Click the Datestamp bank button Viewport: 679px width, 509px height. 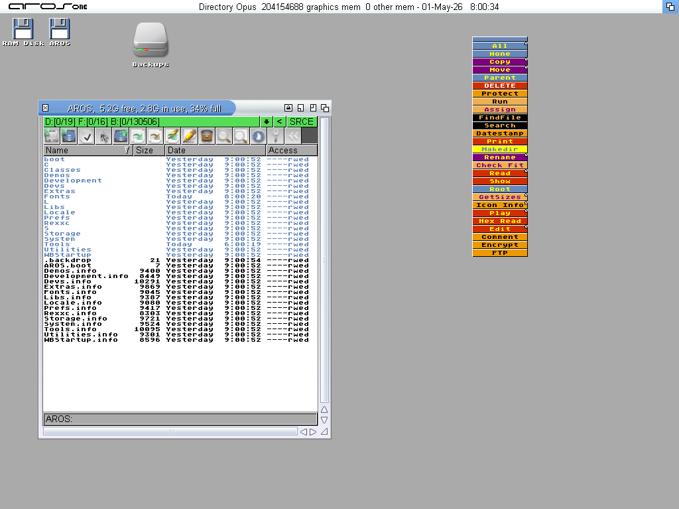pos(500,133)
